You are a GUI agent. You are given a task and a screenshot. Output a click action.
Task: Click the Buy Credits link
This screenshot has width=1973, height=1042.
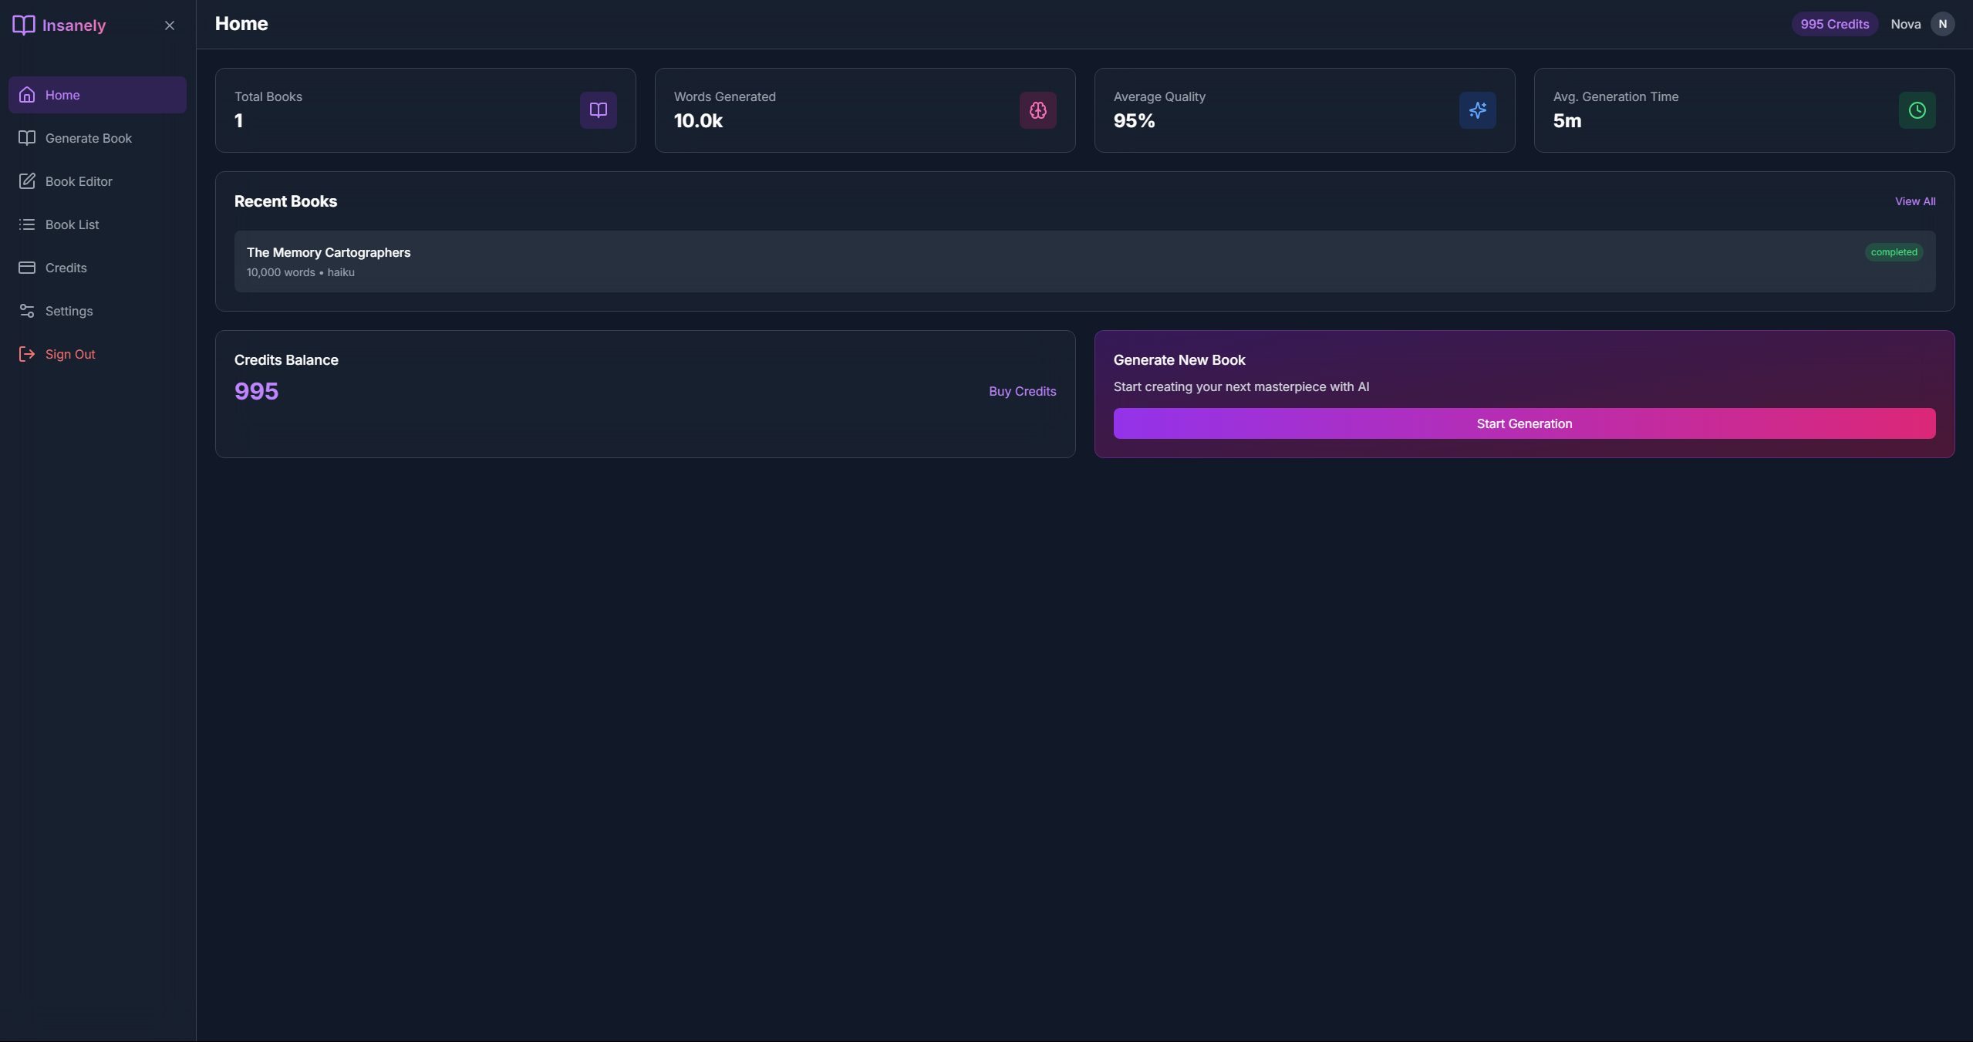pyautogui.click(x=1022, y=391)
